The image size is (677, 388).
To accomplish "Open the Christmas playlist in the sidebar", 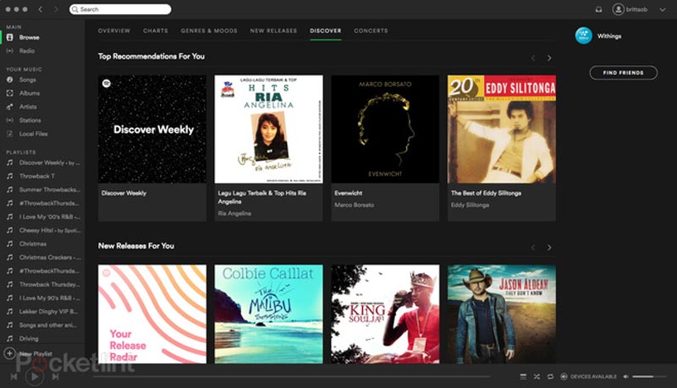I will click(32, 243).
